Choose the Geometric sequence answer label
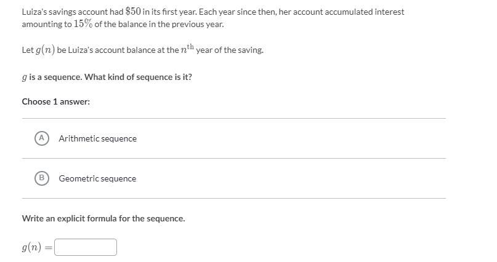This screenshot has width=497, height=262. [x=97, y=178]
